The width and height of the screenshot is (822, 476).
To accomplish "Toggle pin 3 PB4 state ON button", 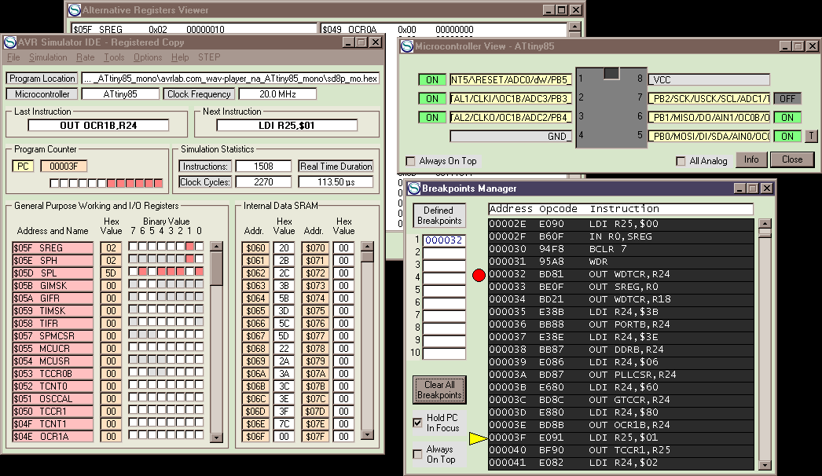I will [432, 117].
